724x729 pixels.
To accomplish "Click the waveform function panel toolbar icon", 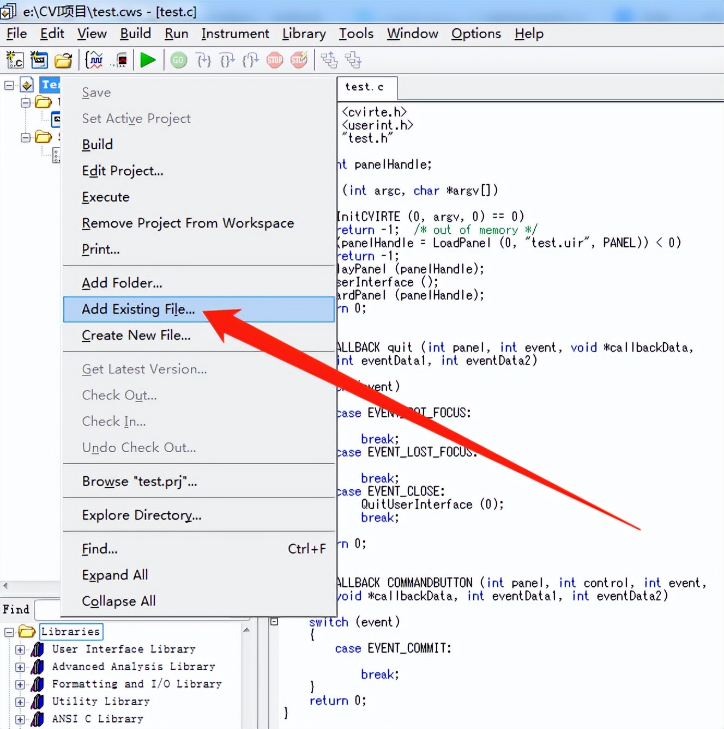I will 95,60.
